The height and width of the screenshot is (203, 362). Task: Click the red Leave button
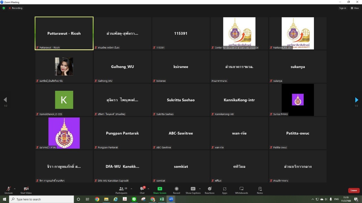point(354,190)
